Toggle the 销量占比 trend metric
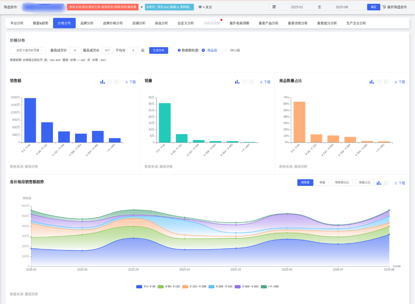Viewport: 415px width, 304px height. tap(364, 183)
